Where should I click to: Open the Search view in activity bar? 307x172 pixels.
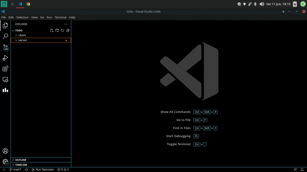tap(5, 36)
